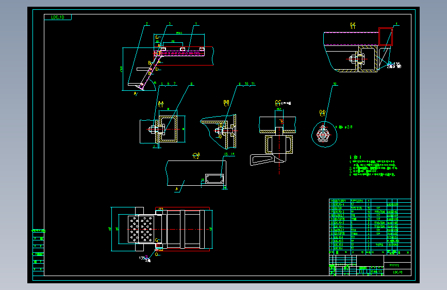
Task: Click the perforated plate in the bottom view
Action: coord(141,229)
